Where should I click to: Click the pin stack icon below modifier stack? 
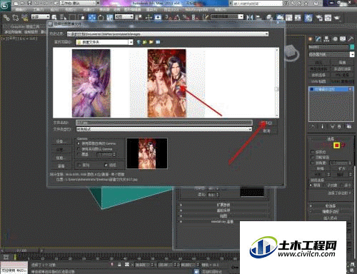point(313,126)
